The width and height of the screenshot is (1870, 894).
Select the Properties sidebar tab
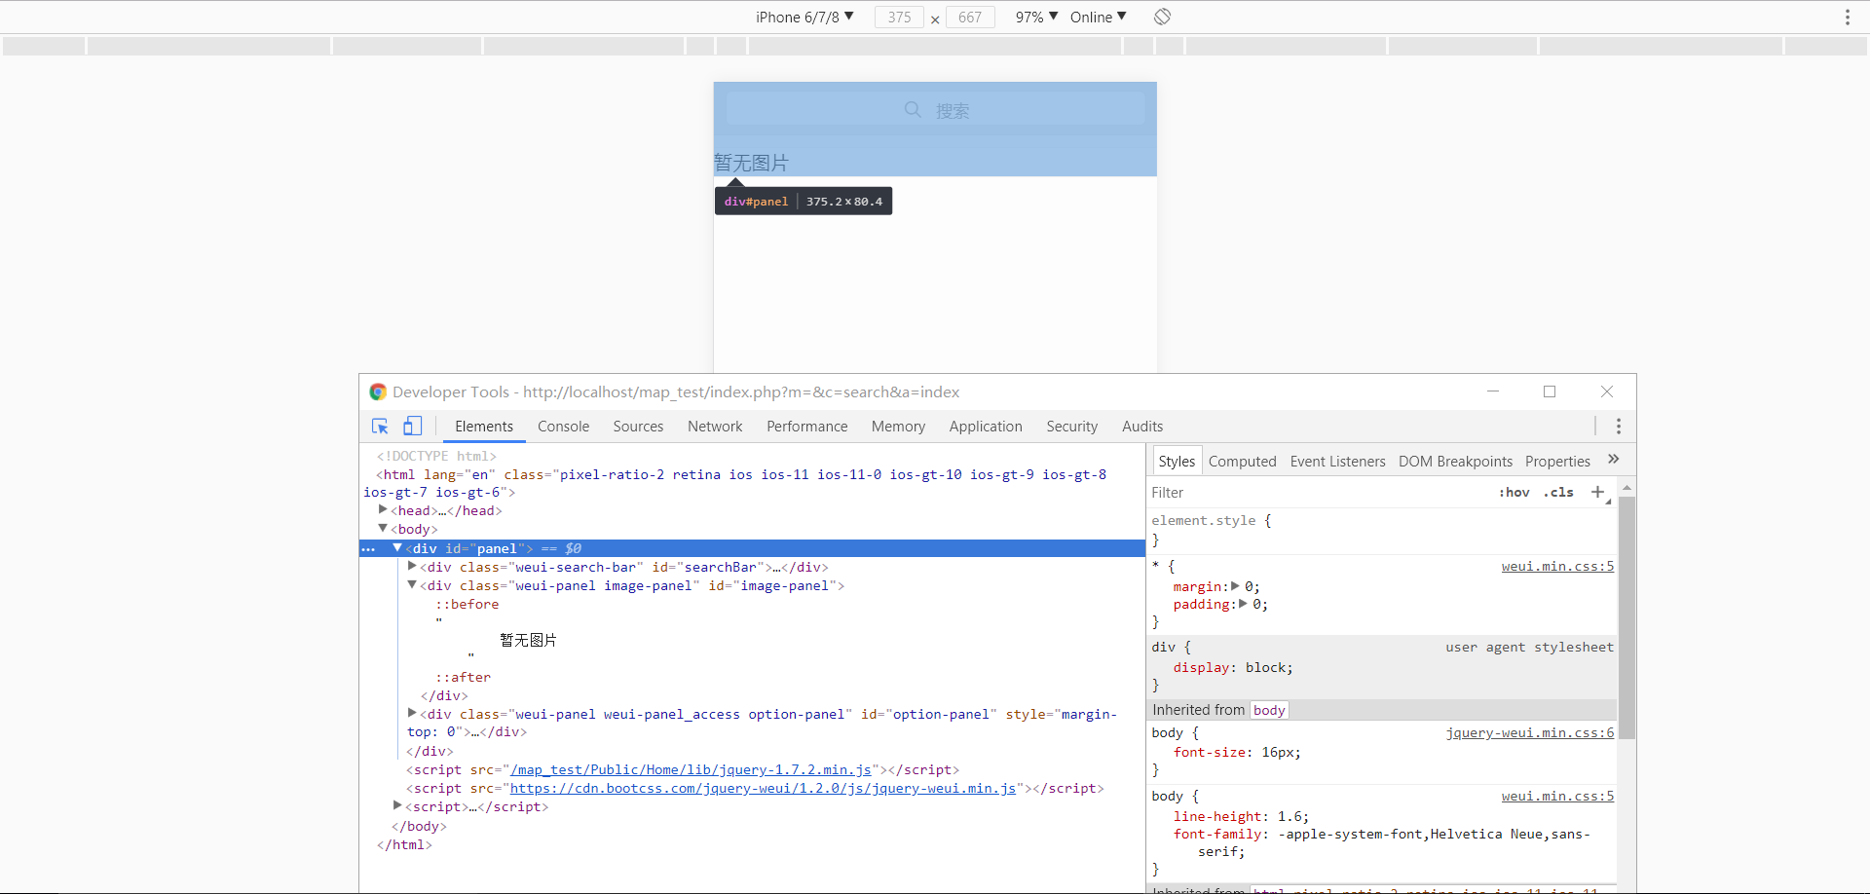[x=1557, y=461]
